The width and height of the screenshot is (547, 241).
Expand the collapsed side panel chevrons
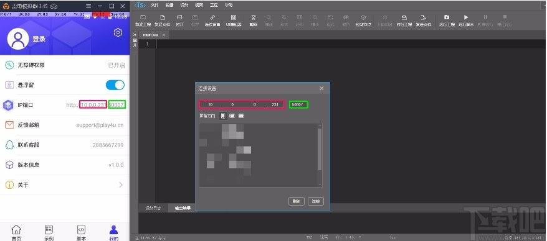[135, 35]
